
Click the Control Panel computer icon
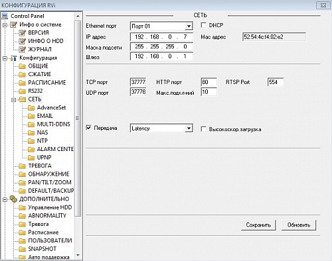[5, 16]
